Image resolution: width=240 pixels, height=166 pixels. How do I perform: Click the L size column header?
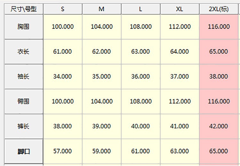point(141,9)
